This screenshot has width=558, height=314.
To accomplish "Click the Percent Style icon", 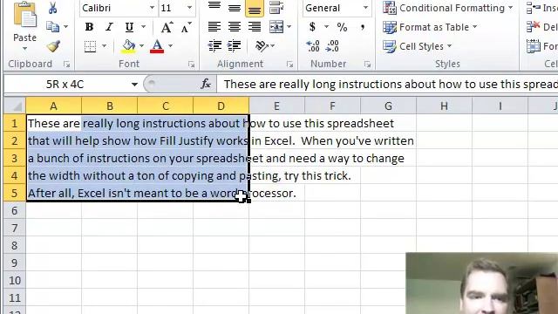I will pyautogui.click(x=342, y=27).
